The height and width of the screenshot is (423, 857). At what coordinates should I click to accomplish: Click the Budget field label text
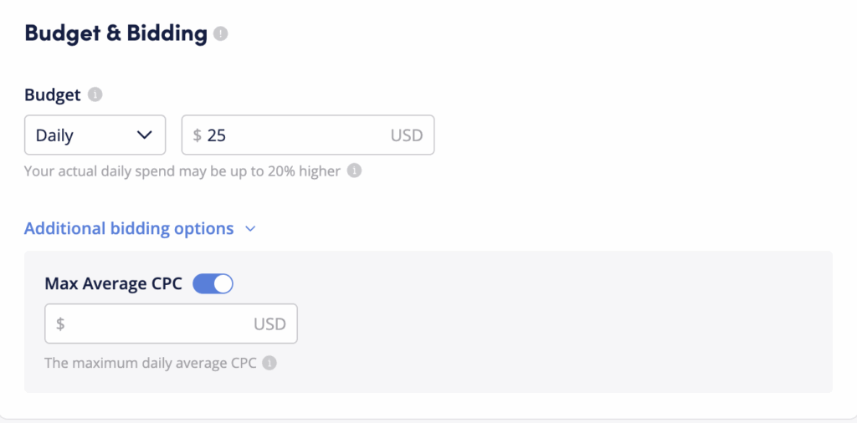tap(53, 95)
